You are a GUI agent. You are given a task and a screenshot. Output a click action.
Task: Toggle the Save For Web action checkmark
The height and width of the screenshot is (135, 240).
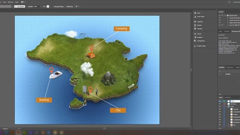tap(220, 25)
